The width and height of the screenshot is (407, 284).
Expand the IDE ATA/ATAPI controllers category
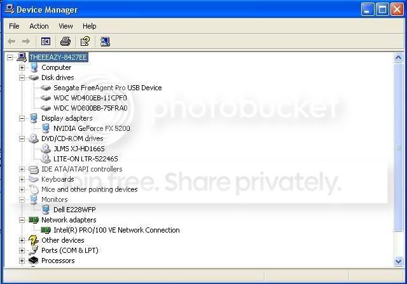point(22,170)
